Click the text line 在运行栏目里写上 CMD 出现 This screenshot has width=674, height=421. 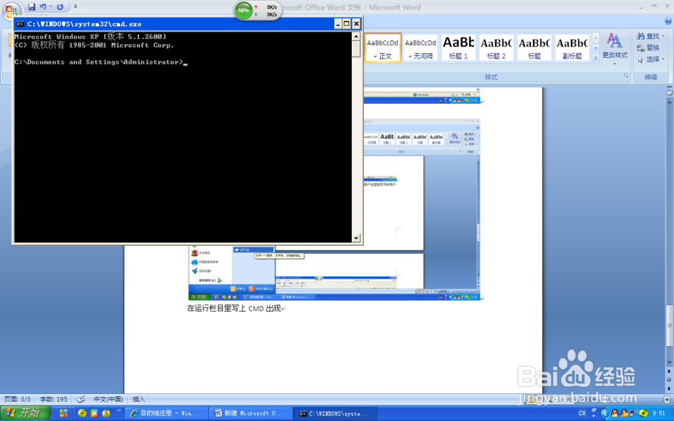[x=234, y=309]
